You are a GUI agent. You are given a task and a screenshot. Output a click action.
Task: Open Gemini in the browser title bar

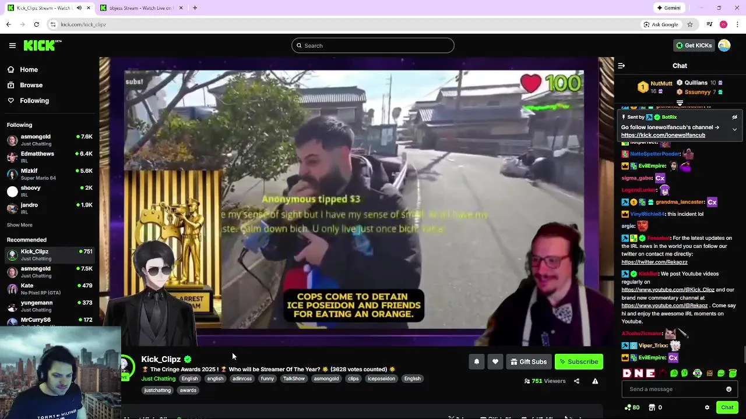tap(668, 8)
